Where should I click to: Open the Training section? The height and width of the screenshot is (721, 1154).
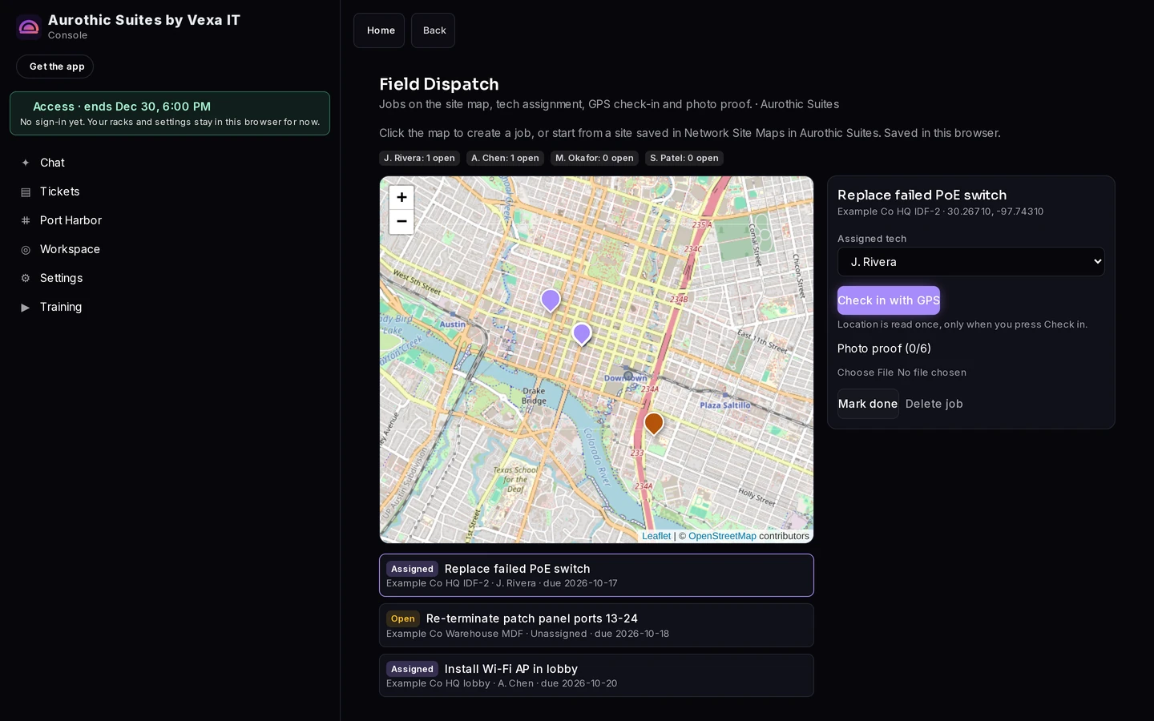[x=170, y=307]
